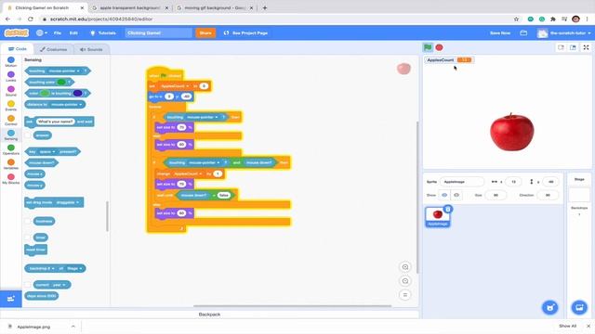The width and height of the screenshot is (595, 334).
Task: Toggle the timer reporter checkbox
Action: [28, 238]
